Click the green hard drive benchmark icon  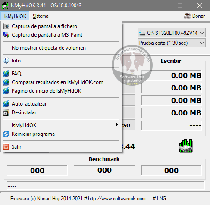tap(186, 146)
